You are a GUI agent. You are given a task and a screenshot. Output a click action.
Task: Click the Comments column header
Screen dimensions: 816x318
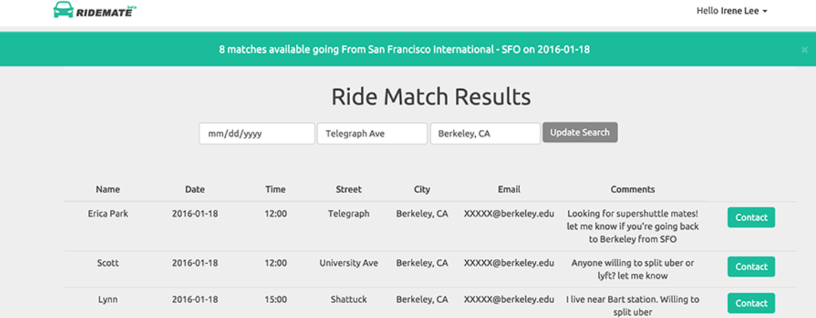632,190
